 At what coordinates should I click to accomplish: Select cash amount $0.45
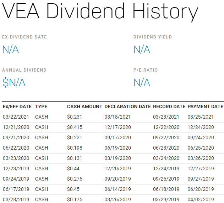73,189
